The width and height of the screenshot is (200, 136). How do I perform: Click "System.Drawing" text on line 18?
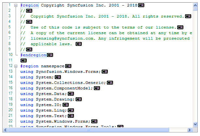(x=54, y=99)
